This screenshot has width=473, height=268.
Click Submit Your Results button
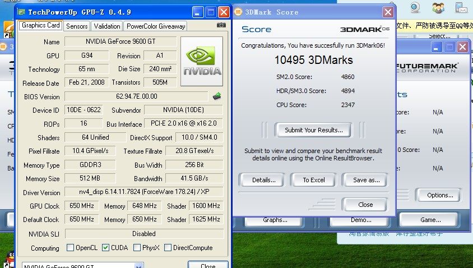312,130
